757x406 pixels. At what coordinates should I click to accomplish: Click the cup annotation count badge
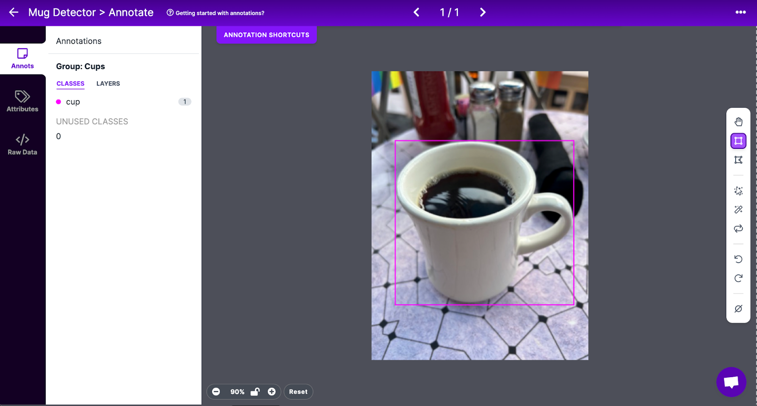click(185, 102)
